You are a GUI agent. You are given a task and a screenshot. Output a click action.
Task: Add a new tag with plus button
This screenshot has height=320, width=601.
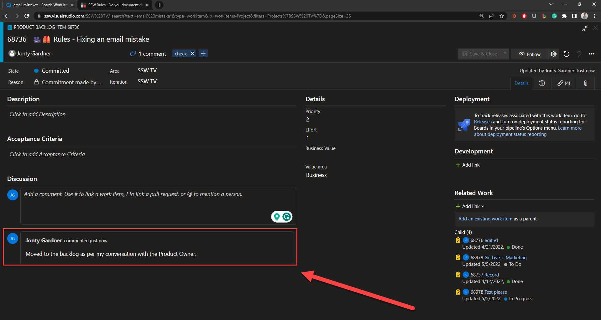tap(203, 54)
